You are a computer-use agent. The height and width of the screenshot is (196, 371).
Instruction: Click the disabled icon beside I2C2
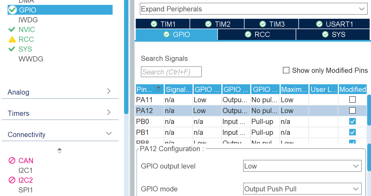click(x=12, y=180)
